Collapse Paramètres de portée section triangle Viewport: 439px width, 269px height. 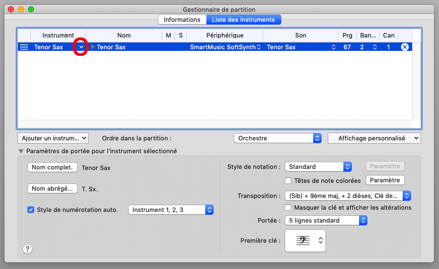(x=21, y=152)
